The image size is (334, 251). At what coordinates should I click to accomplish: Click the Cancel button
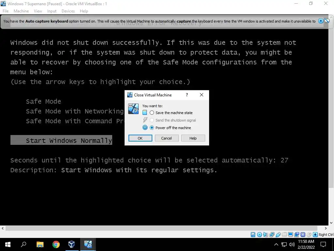click(166, 138)
